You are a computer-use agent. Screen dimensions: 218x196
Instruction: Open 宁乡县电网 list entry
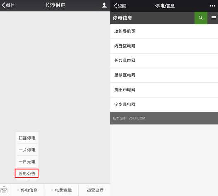(164, 104)
